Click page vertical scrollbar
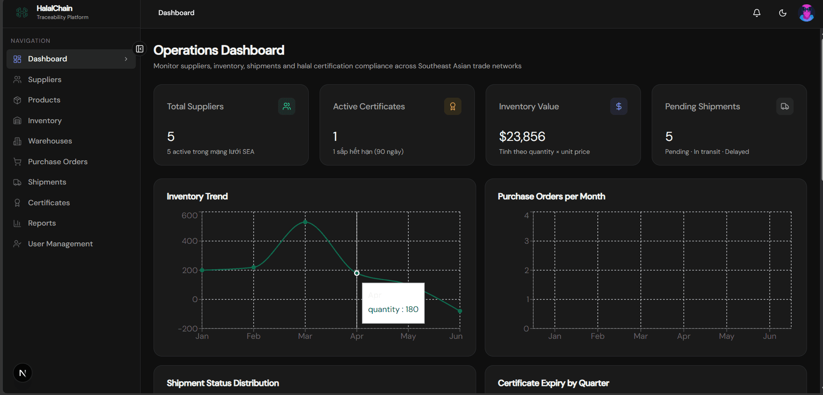This screenshot has width=823, height=395. 821,110
